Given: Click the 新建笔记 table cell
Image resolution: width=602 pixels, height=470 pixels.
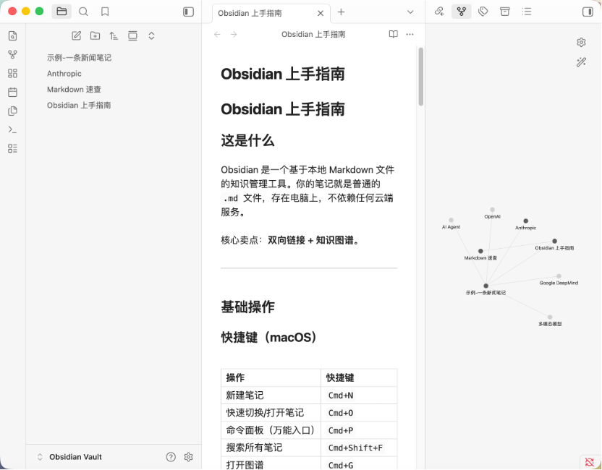Looking at the screenshot, I should pos(271,396).
